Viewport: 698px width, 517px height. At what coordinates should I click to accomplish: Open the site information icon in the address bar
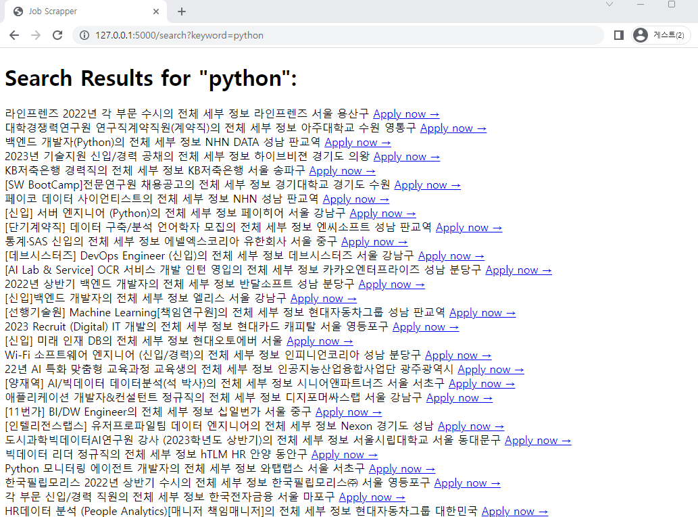coord(84,35)
